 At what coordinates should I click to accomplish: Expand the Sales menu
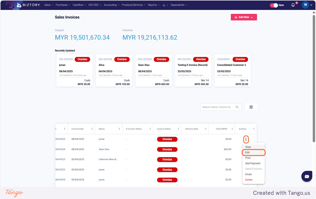tap(48, 5)
